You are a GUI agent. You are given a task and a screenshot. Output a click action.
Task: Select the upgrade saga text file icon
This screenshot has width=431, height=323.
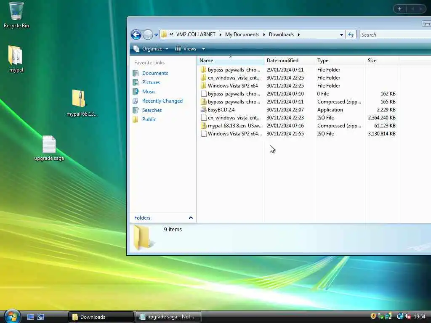click(49, 148)
